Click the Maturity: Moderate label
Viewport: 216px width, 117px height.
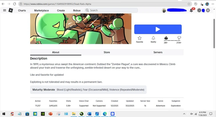point(44,90)
